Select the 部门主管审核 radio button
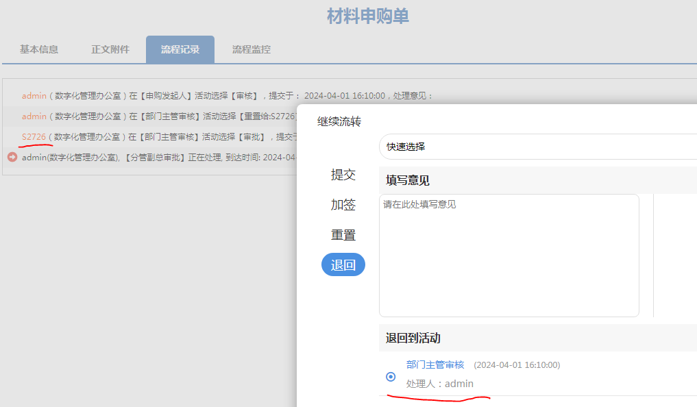 (x=391, y=376)
